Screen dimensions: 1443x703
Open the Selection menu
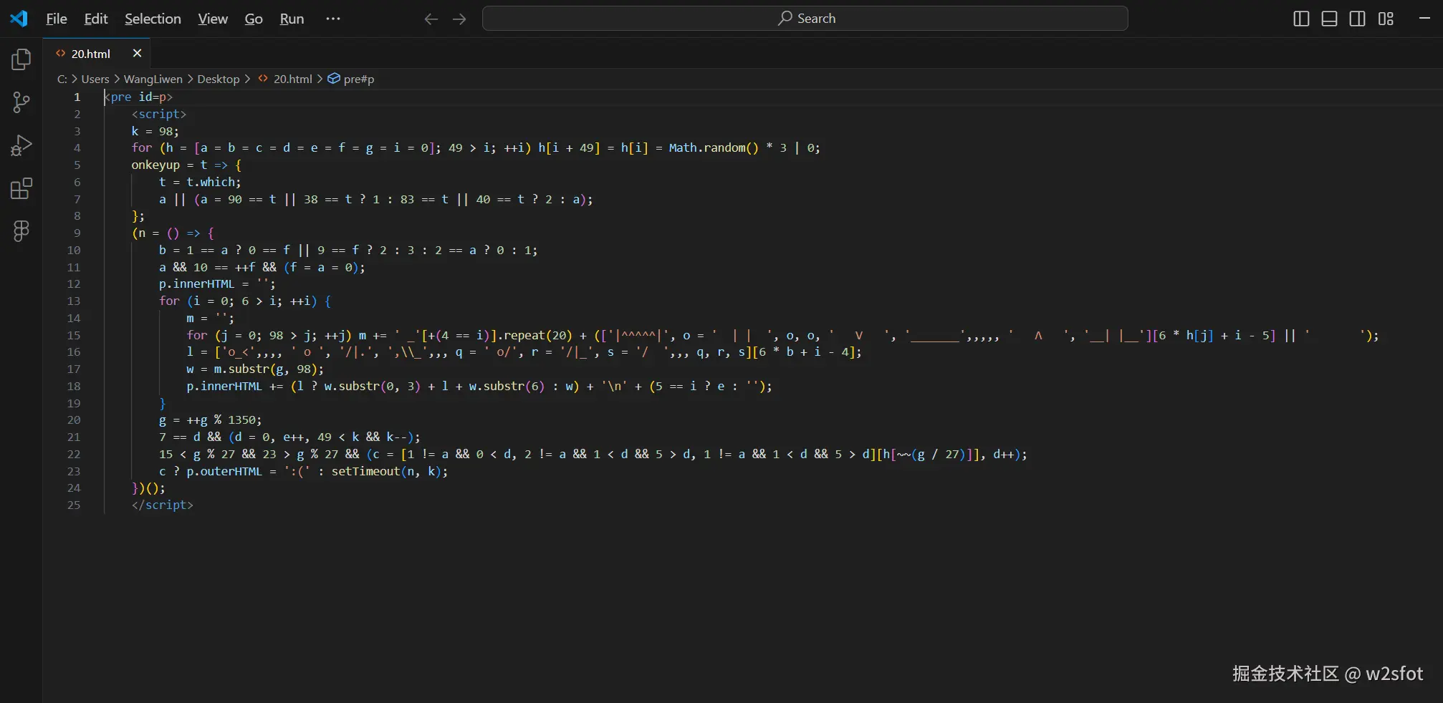[153, 19]
